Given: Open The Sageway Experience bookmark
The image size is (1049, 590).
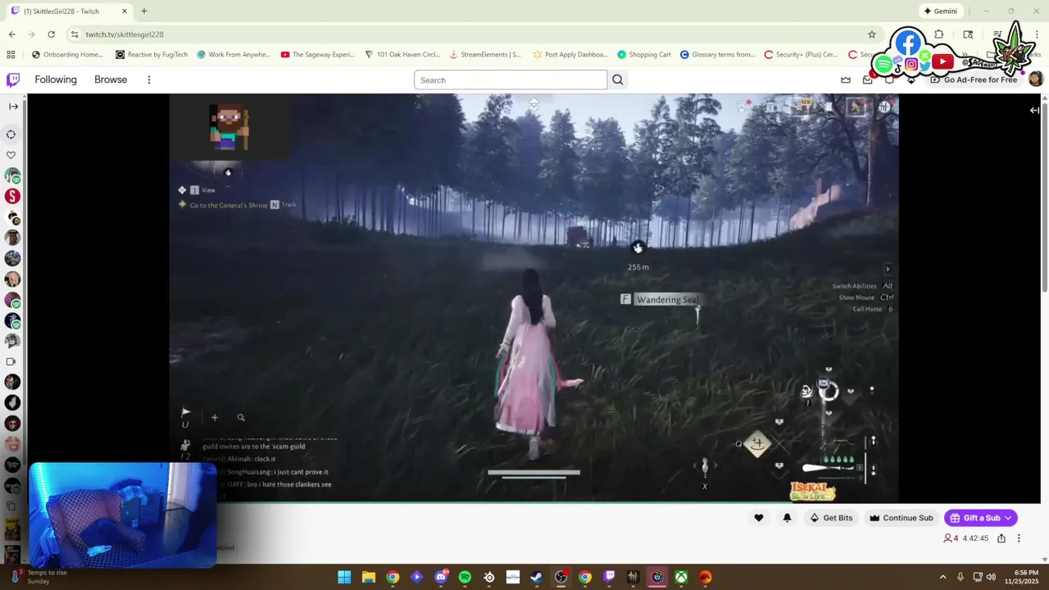Looking at the screenshot, I should [317, 55].
